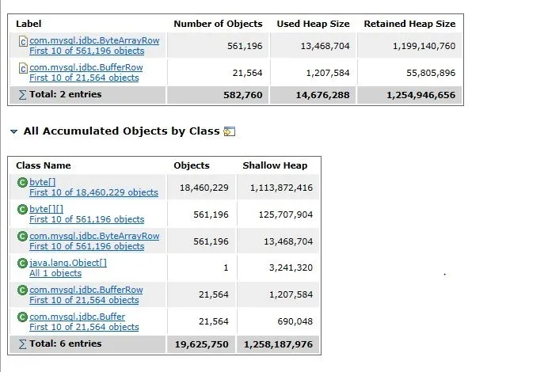Click the Number of Objects column header
The height and width of the screenshot is (372, 548).
coord(218,24)
